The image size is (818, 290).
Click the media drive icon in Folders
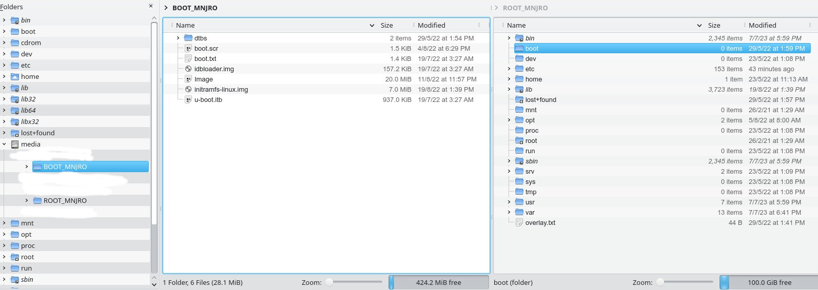click(15, 144)
